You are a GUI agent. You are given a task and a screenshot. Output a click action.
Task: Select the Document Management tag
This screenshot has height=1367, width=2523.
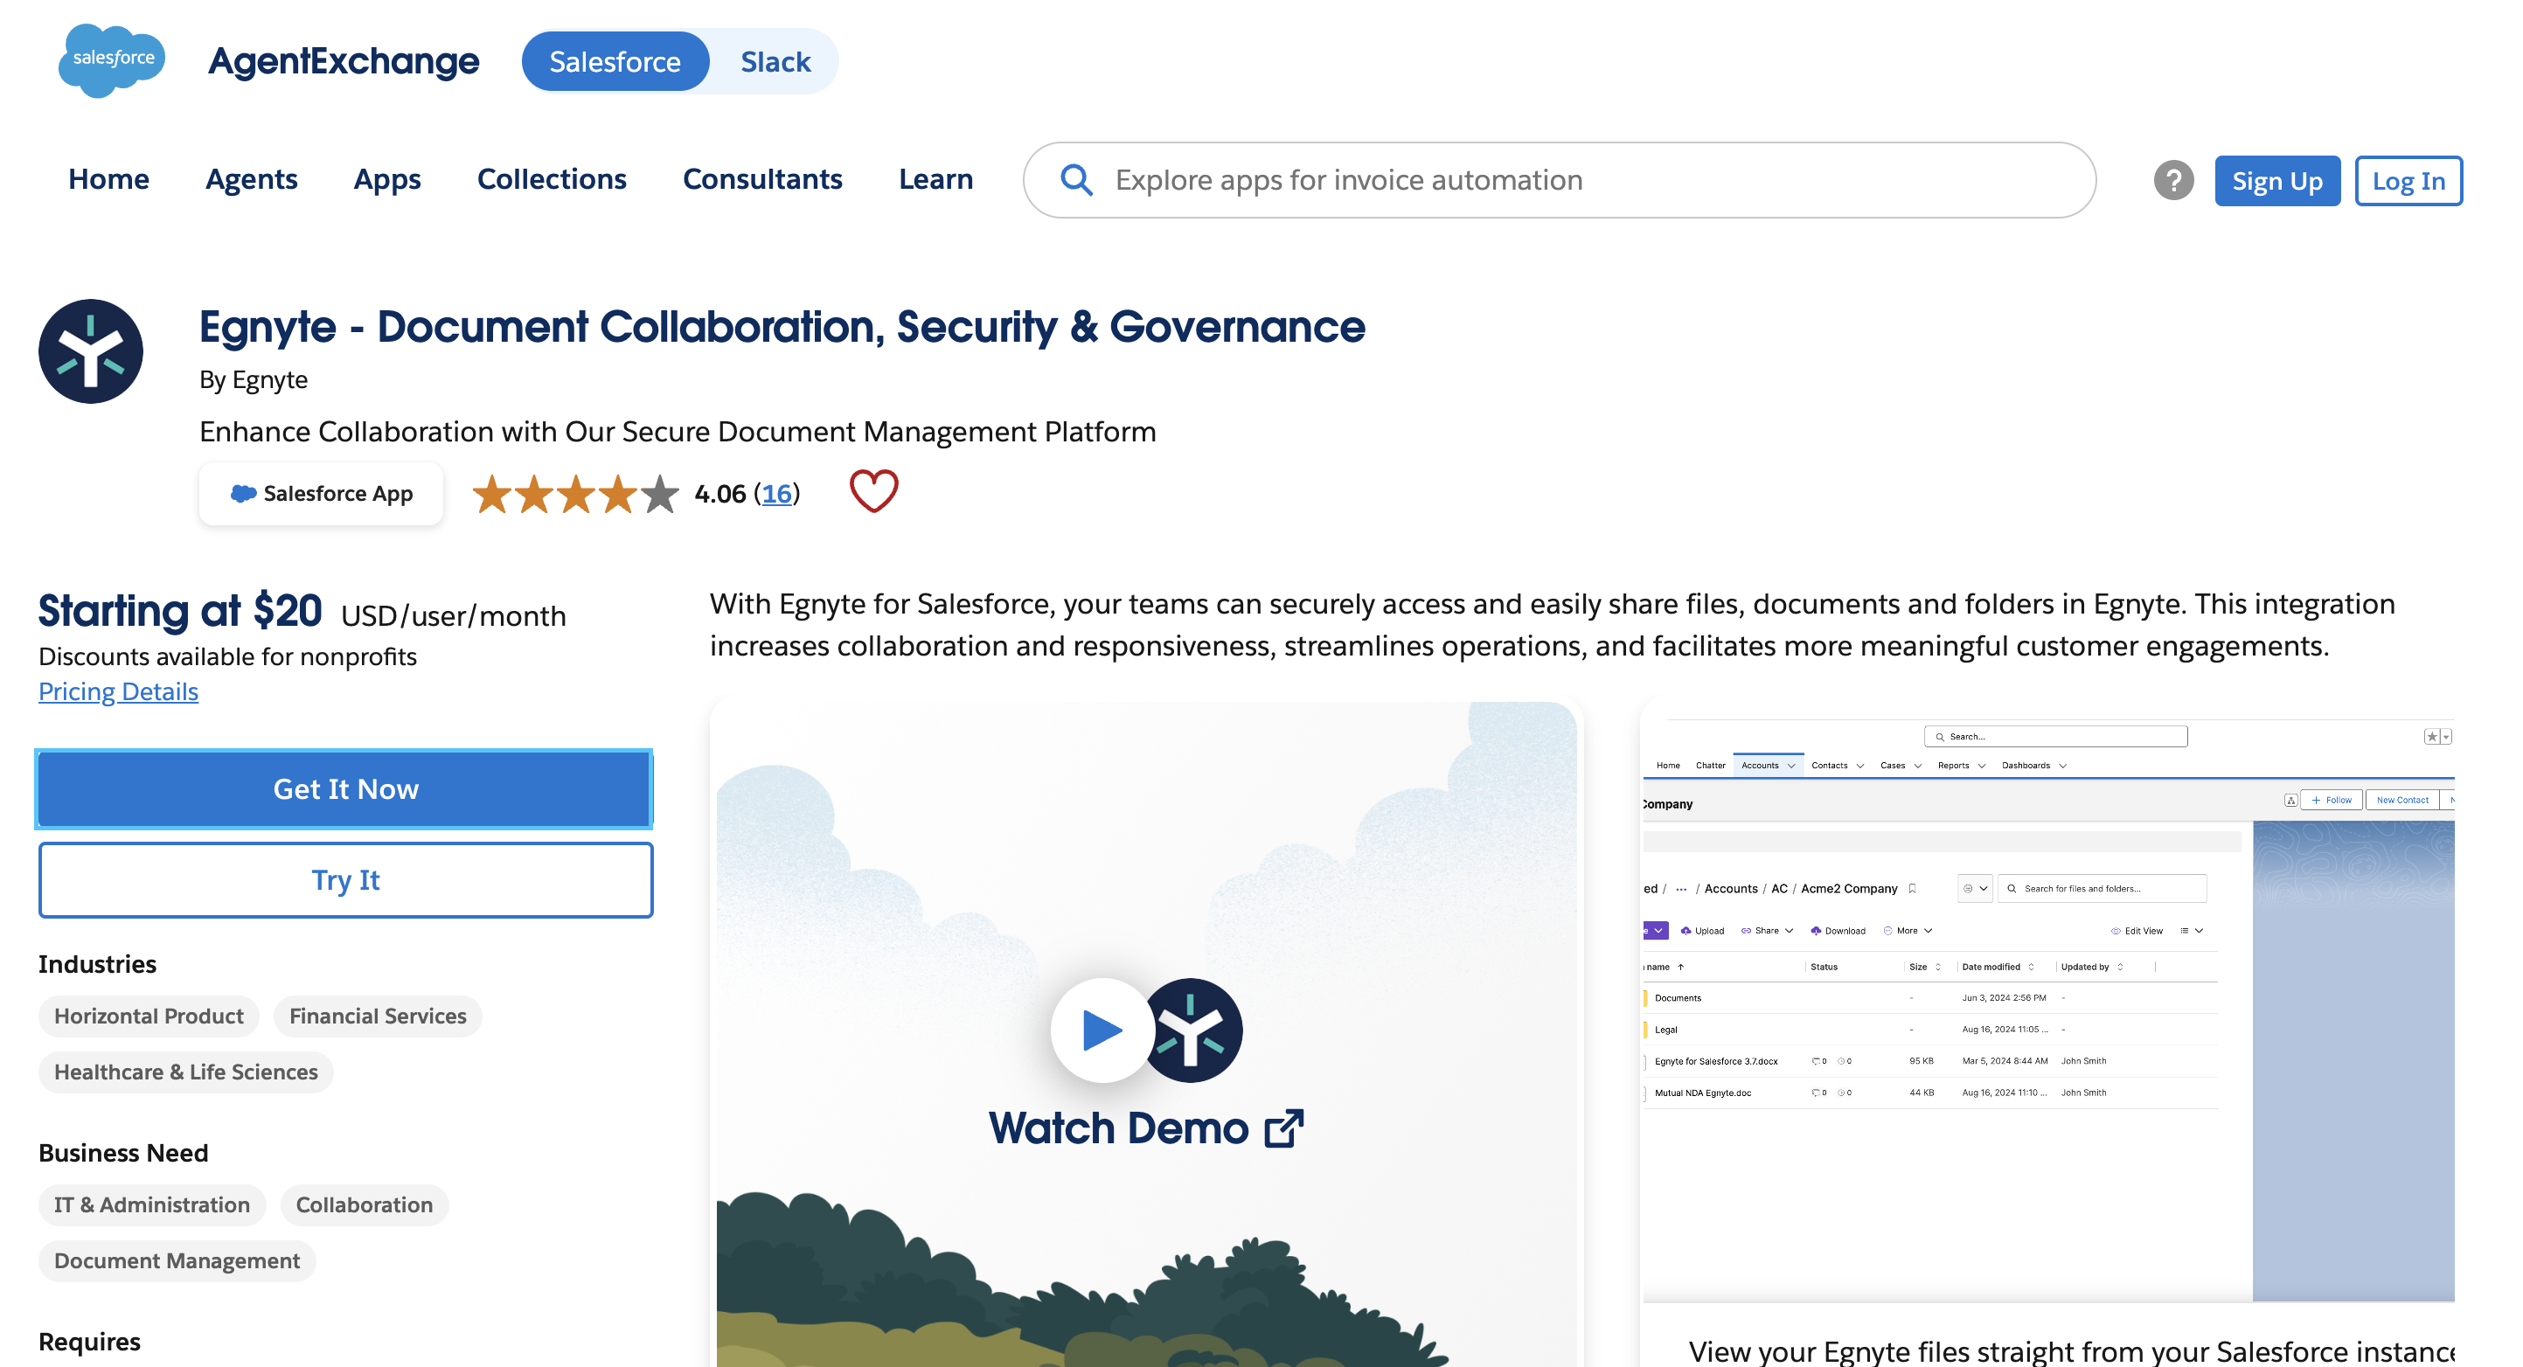(x=177, y=1261)
